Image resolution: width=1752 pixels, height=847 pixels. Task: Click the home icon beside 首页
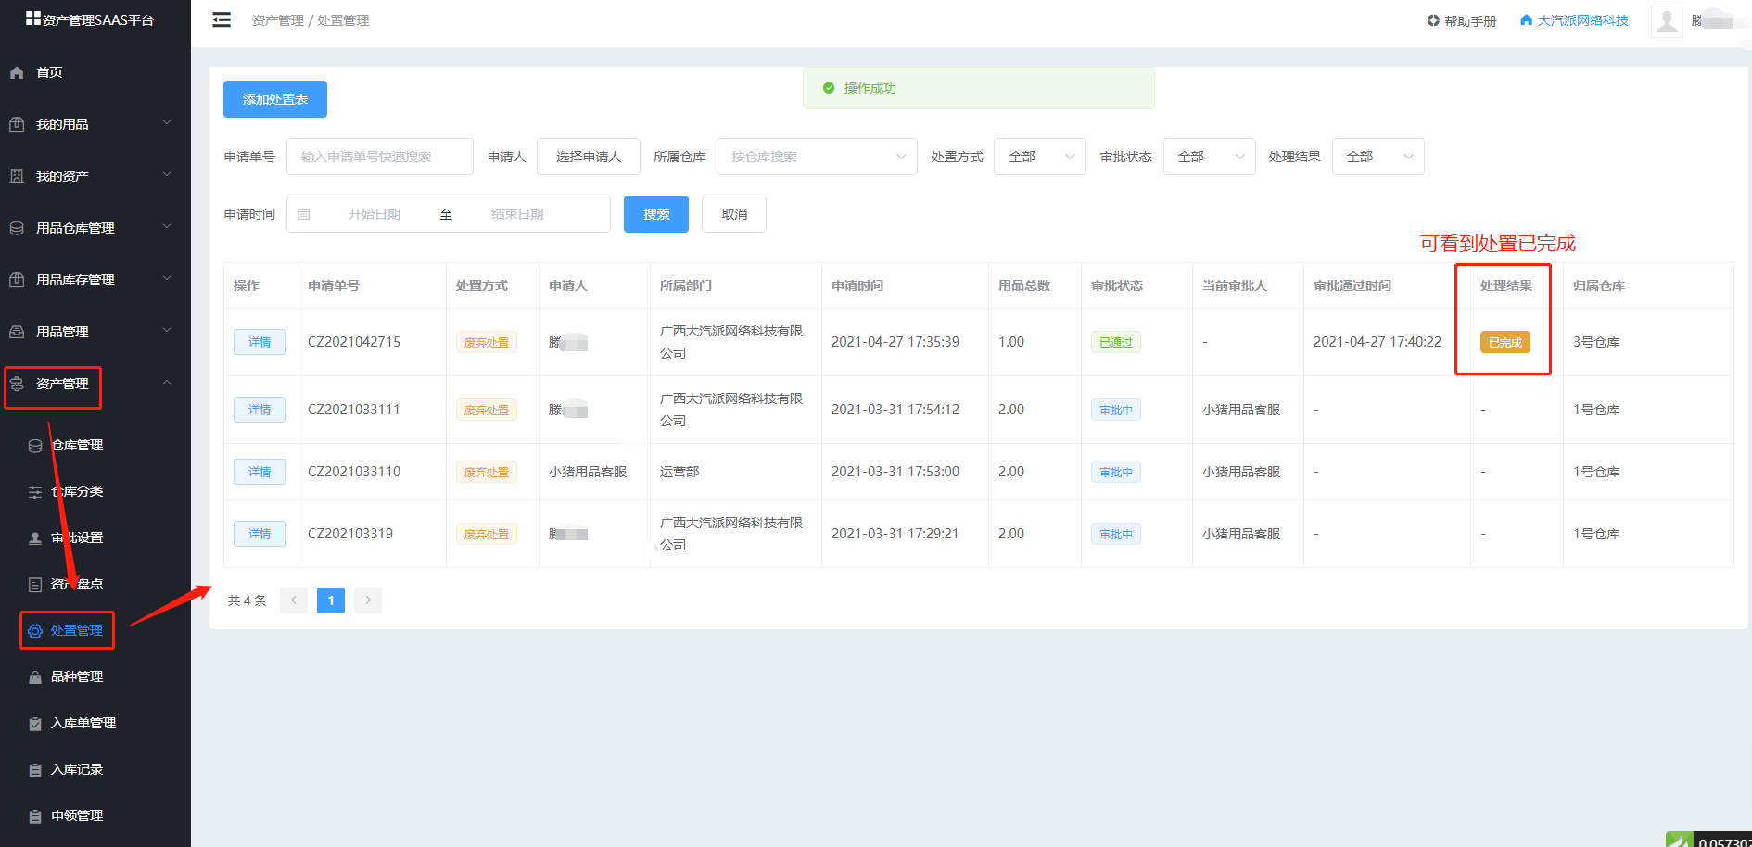coord(17,72)
